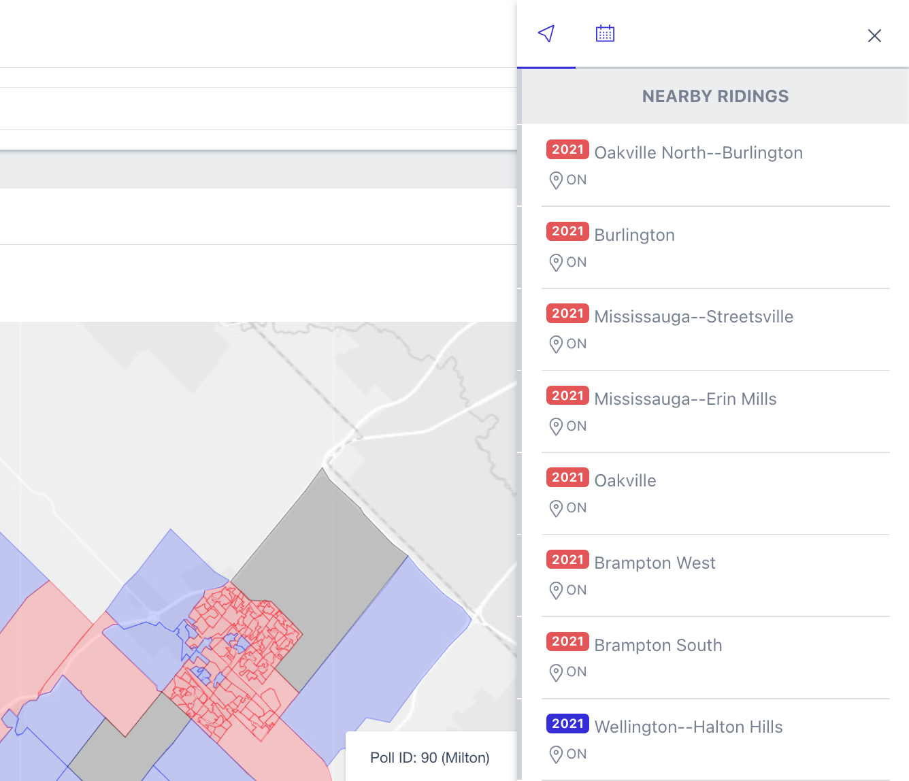Select the Burlington riding entry

[634, 235]
